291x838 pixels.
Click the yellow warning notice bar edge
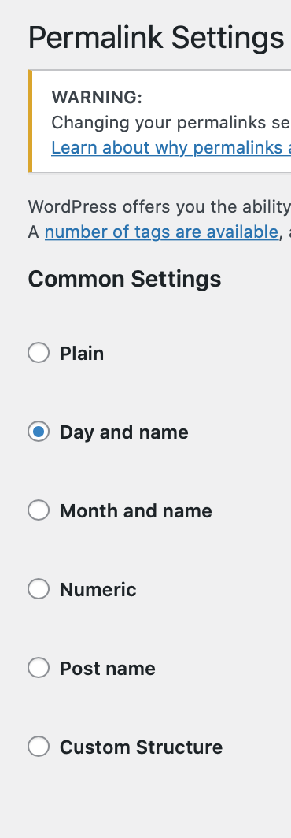(30, 121)
